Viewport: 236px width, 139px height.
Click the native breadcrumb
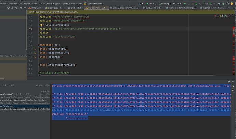[35, 3]
